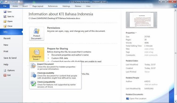
Task: Click the Open folder icon
Action: (x=5, y=21)
